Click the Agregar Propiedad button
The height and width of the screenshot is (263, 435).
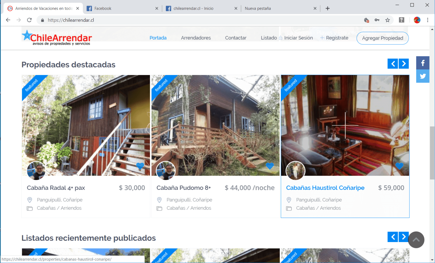[382, 38]
